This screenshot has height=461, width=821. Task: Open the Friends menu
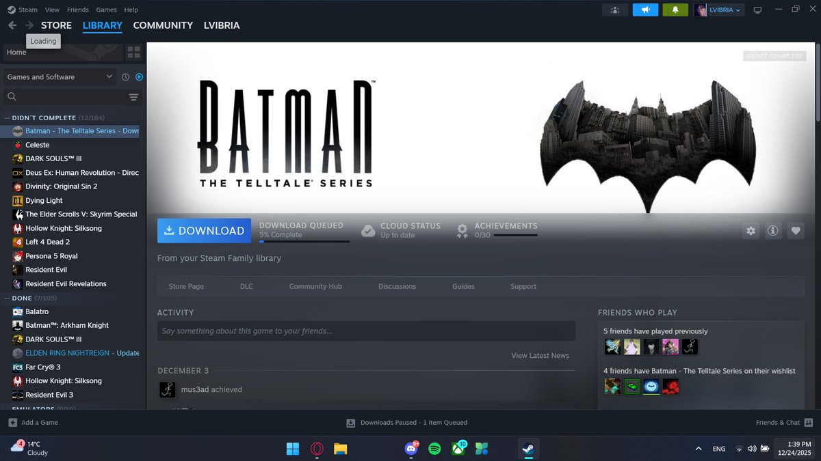[78, 10]
